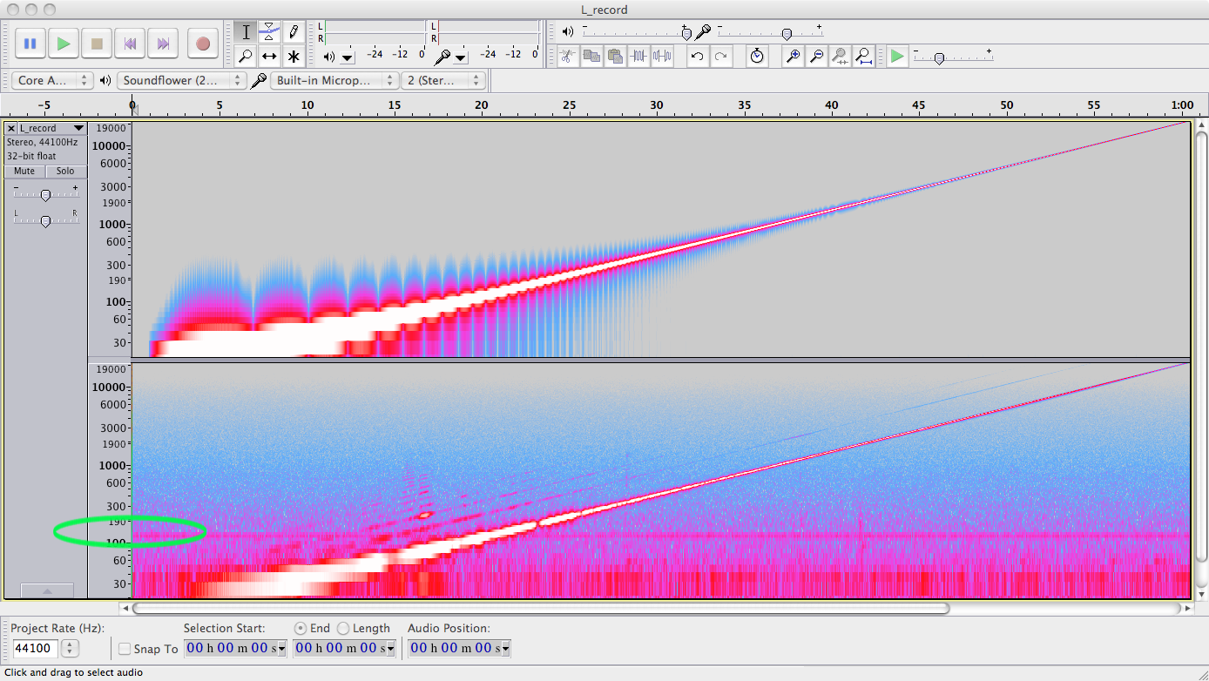Enable the Snap To checkbox
The width and height of the screenshot is (1209, 681).
[125, 649]
